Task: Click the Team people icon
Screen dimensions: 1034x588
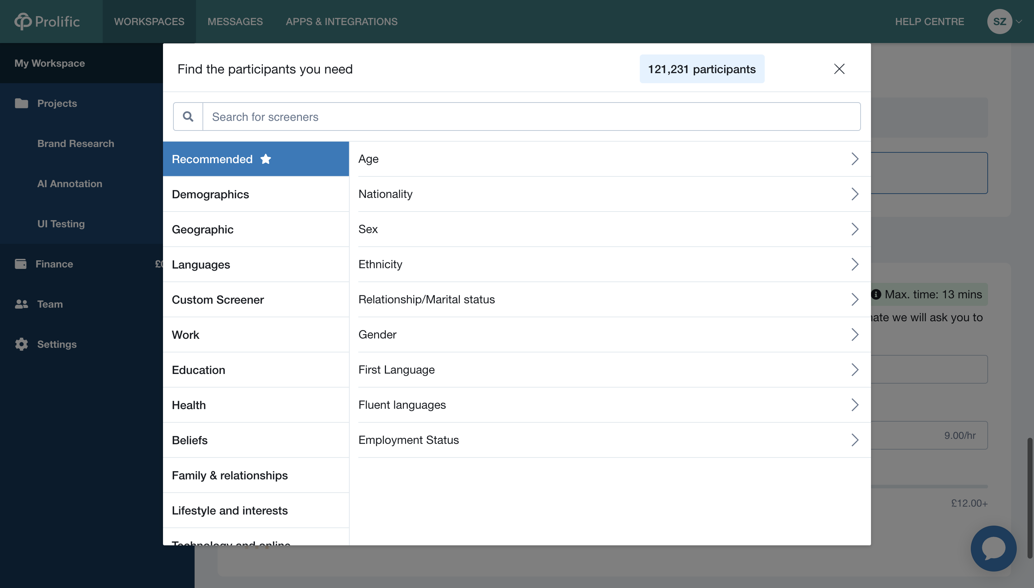Action: pyautogui.click(x=22, y=304)
